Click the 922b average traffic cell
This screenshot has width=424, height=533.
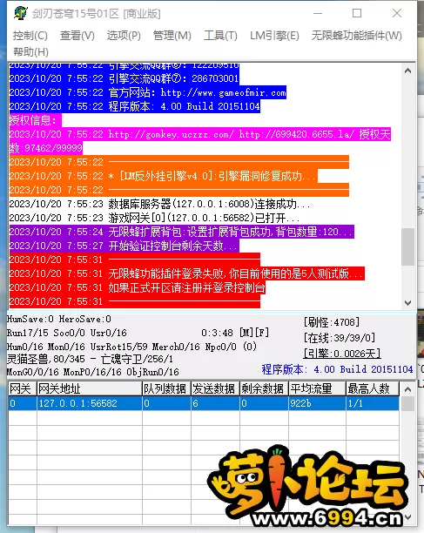pyautogui.click(x=317, y=403)
